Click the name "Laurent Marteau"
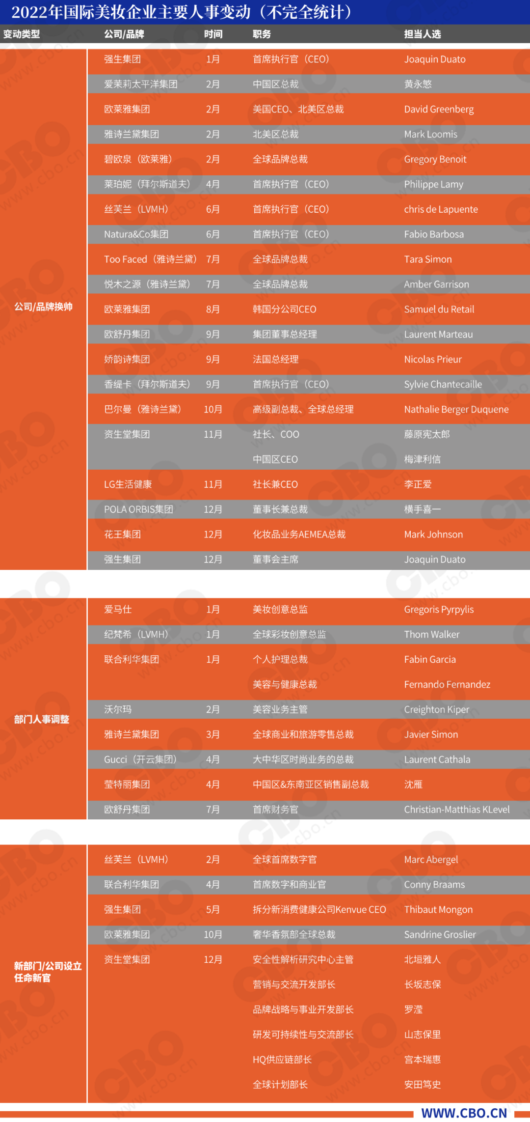 (x=439, y=335)
